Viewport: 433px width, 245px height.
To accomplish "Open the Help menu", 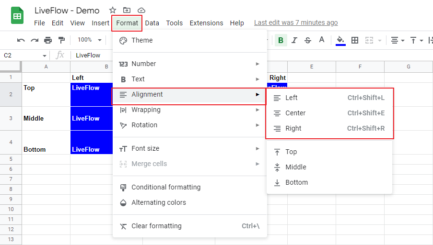I will (237, 23).
